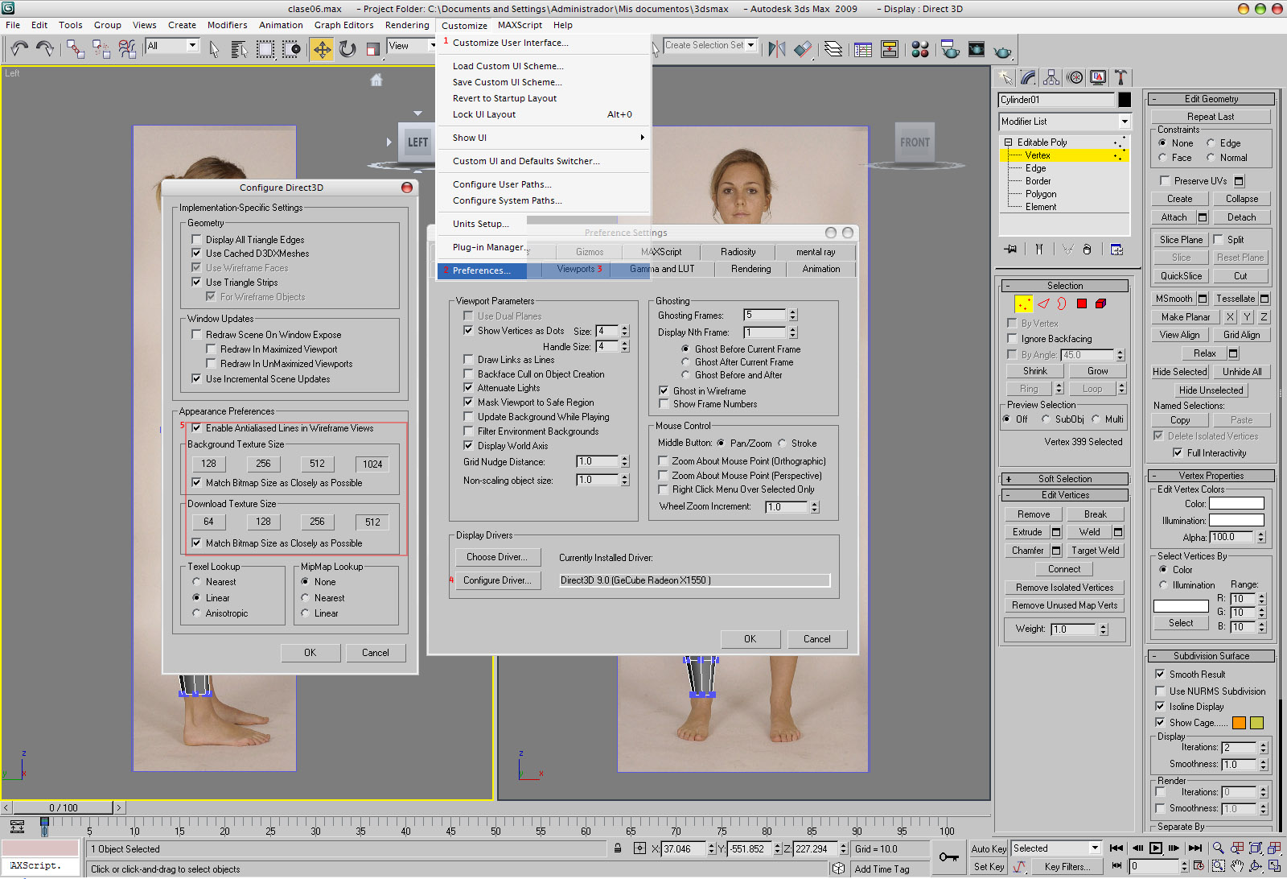This screenshot has width=1287, height=879.
Task: Open the Utilities command panel
Action: coord(1120,77)
